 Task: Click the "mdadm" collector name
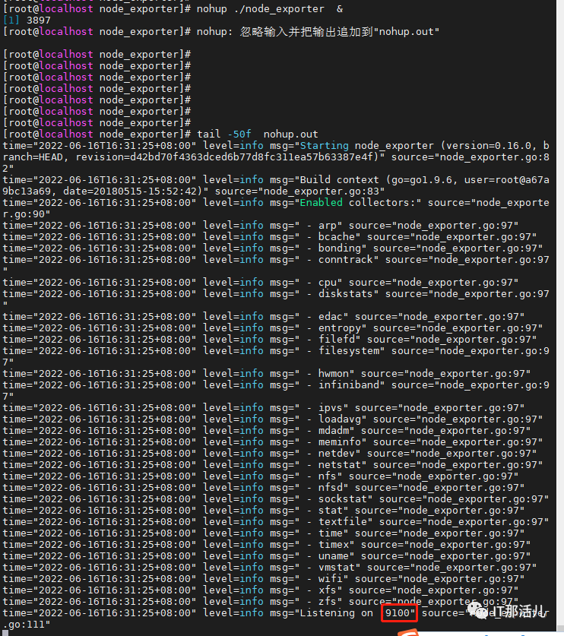[x=334, y=430]
